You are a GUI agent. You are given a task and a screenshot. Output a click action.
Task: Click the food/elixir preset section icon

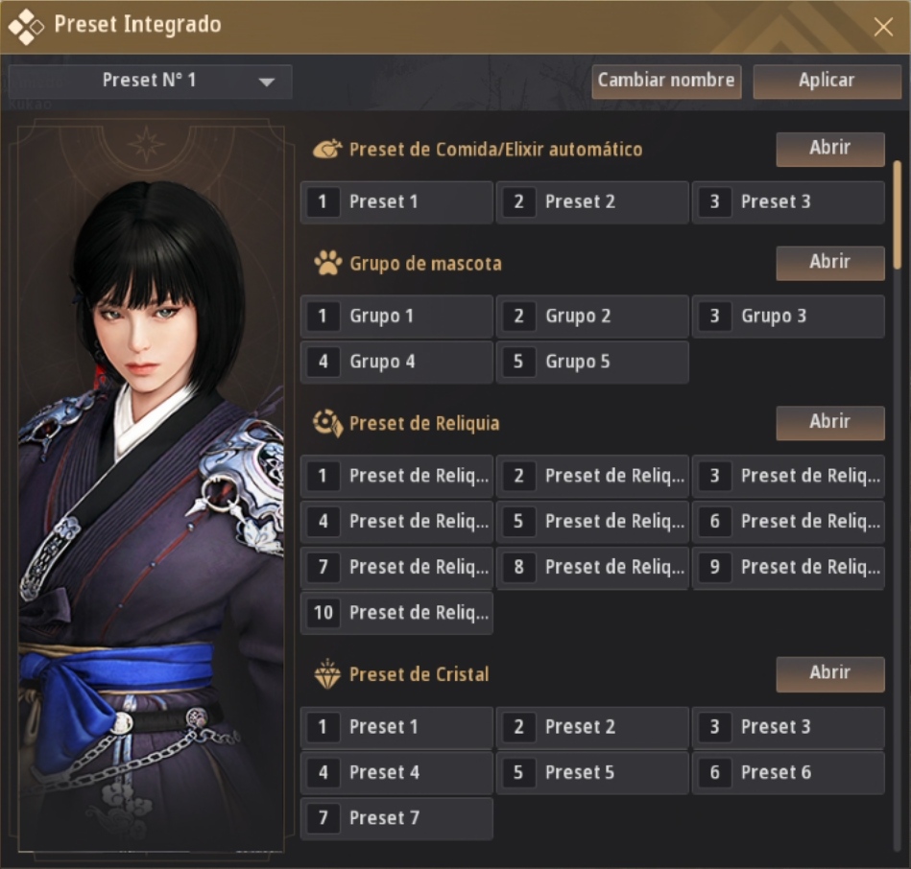327,150
